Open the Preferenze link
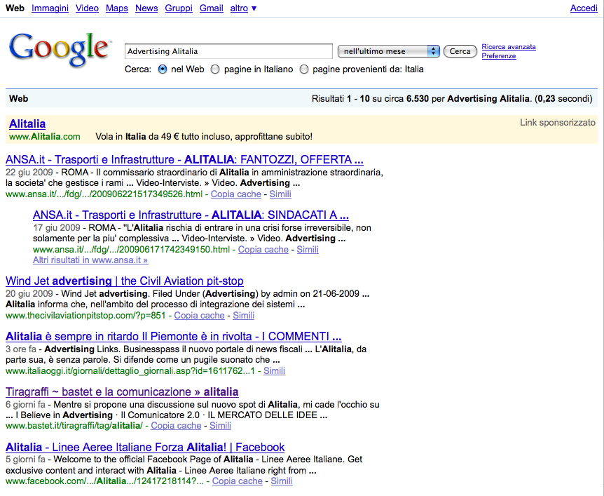 pyautogui.click(x=498, y=56)
